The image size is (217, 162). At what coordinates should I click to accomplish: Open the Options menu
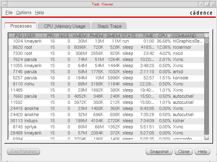pyautogui.click(x=24, y=13)
